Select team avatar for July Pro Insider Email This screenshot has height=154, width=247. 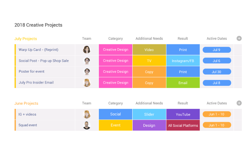[x=87, y=83]
